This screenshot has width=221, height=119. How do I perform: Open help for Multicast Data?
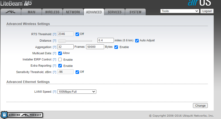click(x=55, y=53)
